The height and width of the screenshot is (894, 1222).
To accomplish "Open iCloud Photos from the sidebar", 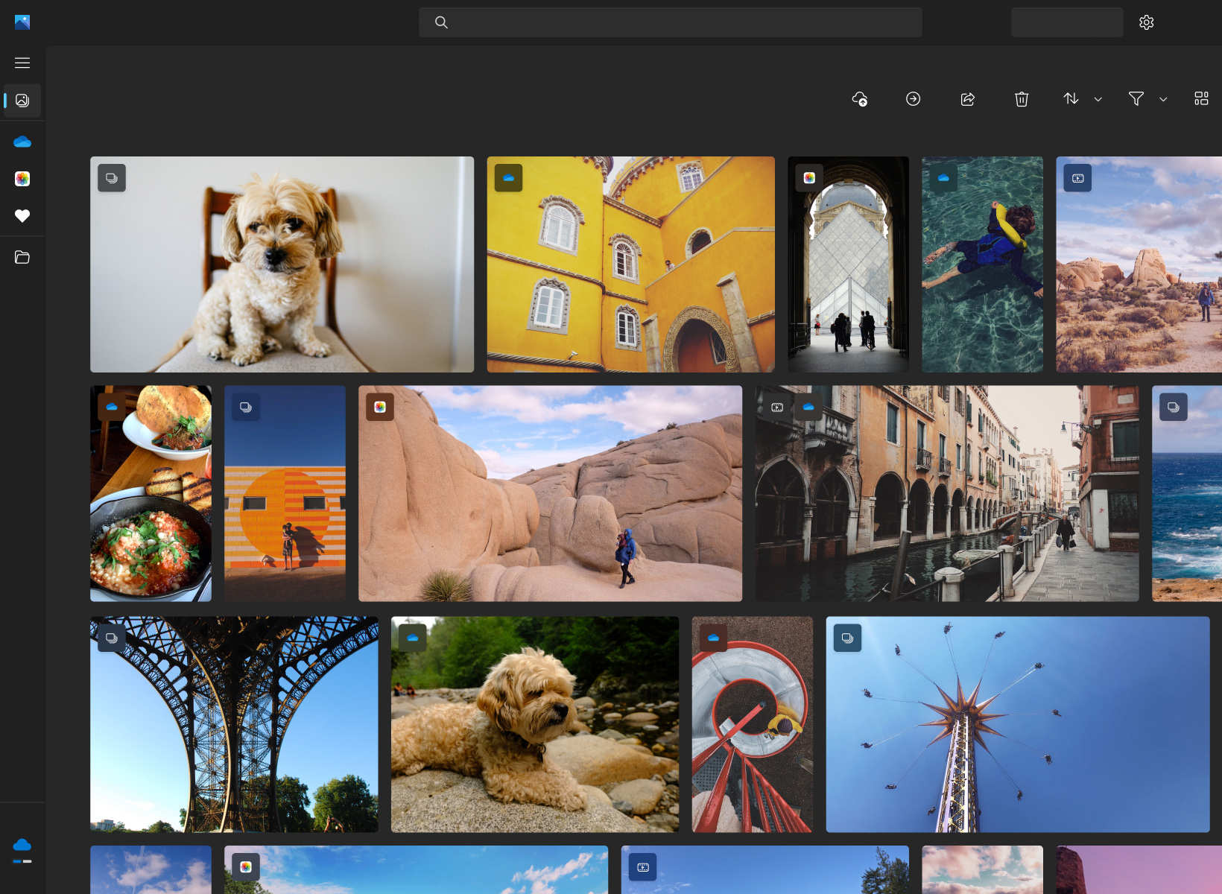I will (22, 179).
